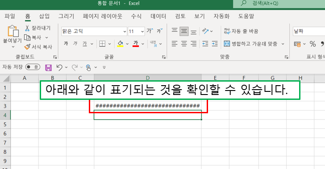325x169 pixels.
Task: Align text to bottom of cell
Action: [194, 32]
